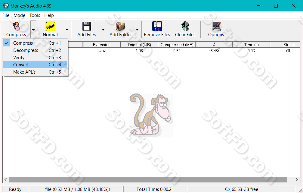Expand the Normal level dropdown arrow
This screenshot has height=193, width=303.
(x=67, y=30)
